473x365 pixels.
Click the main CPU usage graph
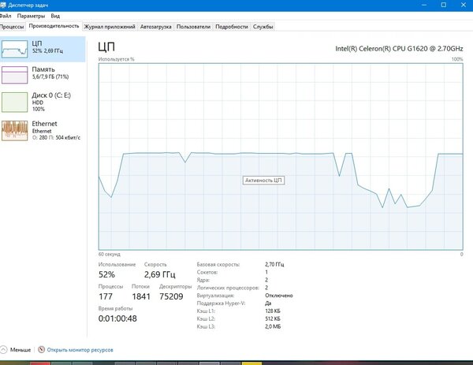[x=281, y=157]
